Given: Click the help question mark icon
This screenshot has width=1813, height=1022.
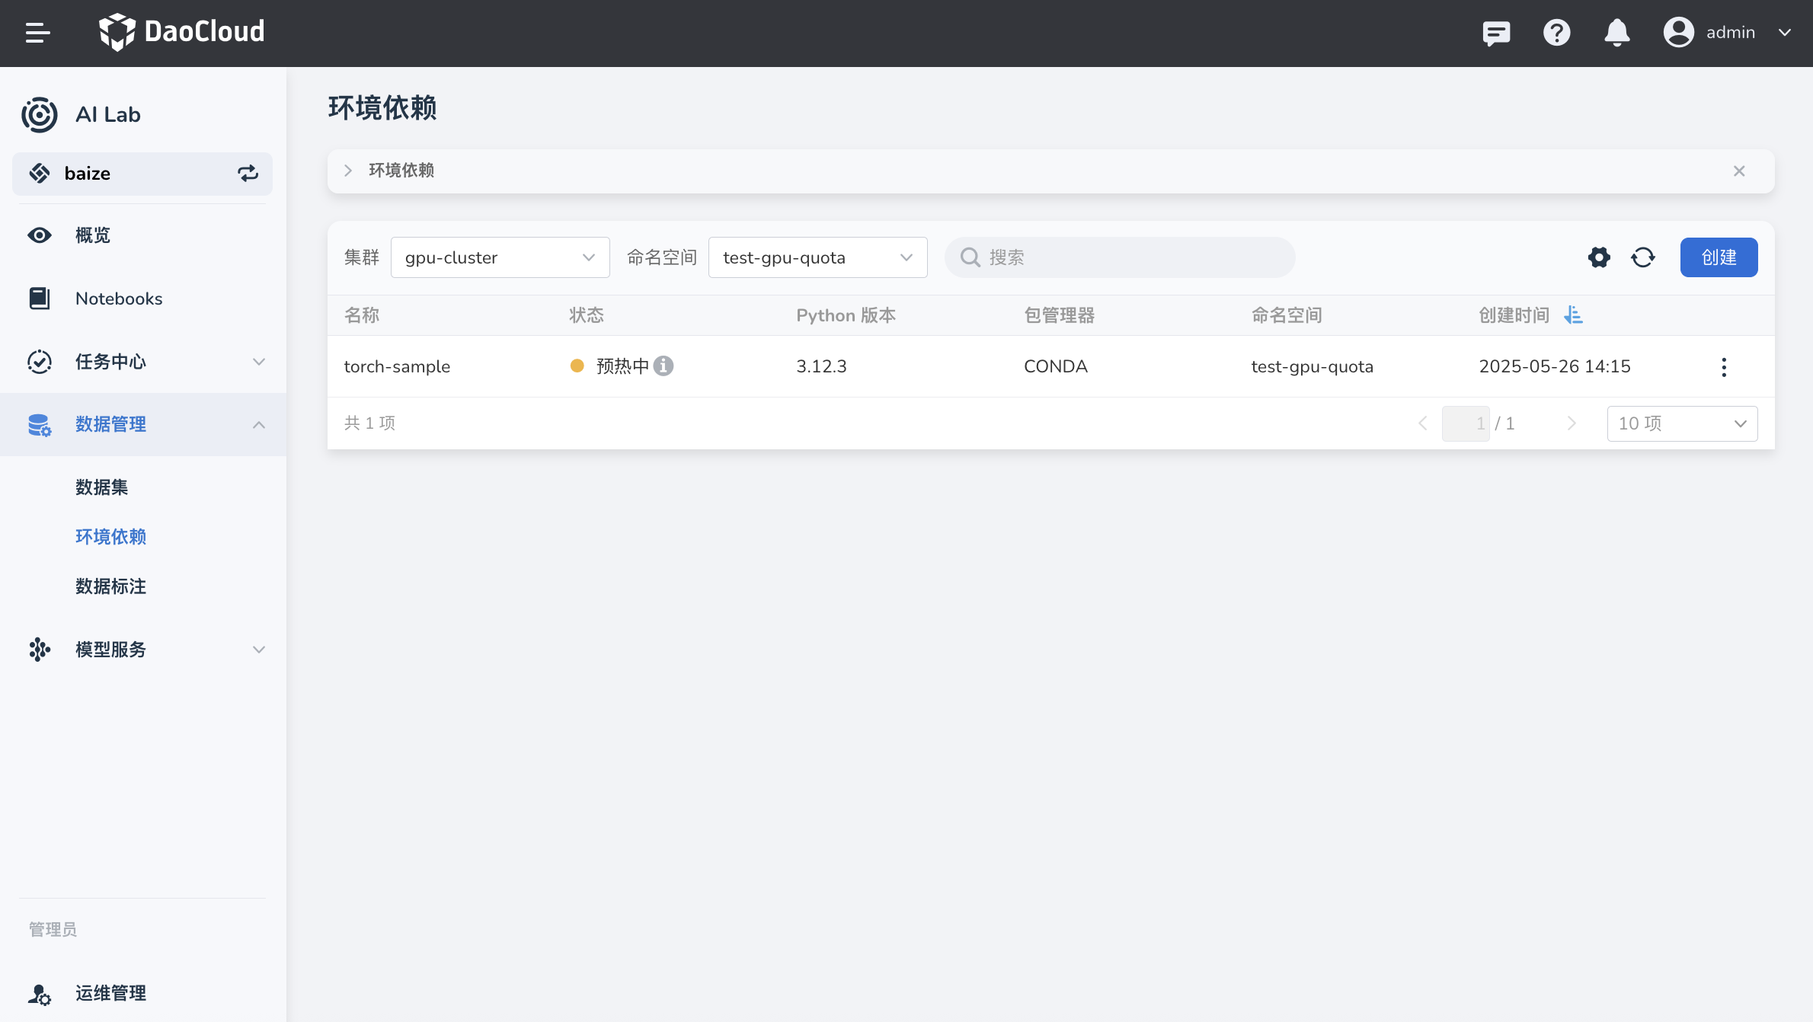Looking at the screenshot, I should (1556, 33).
